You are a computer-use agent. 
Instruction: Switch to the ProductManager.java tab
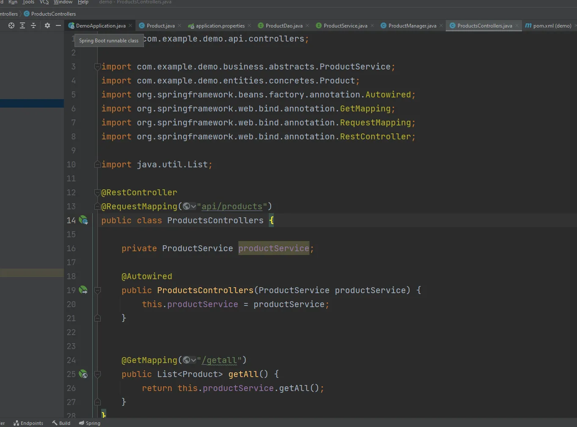tap(412, 25)
